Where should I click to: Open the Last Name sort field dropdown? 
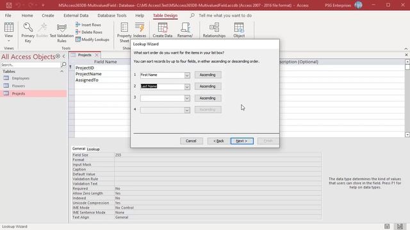point(187,87)
